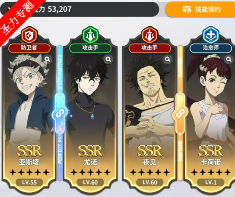
Task: Tap the red sword attacker class icon
Action: coord(150,35)
